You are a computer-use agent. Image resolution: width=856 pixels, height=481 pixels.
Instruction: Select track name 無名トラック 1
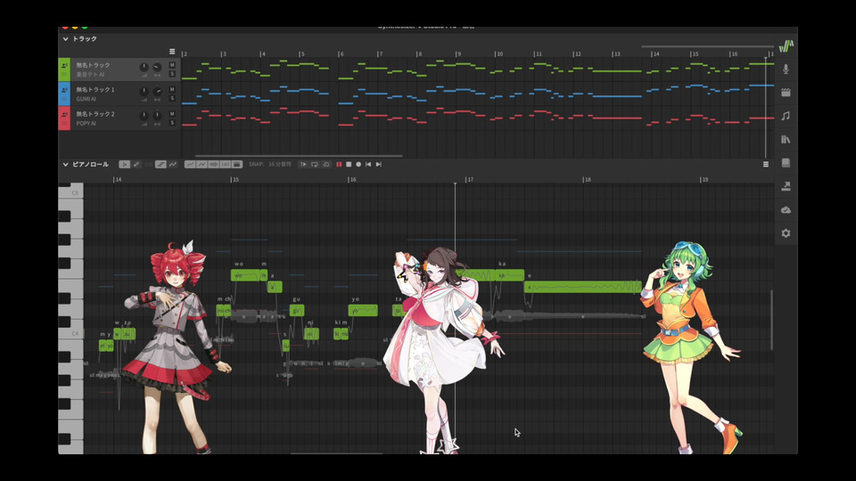click(x=95, y=89)
